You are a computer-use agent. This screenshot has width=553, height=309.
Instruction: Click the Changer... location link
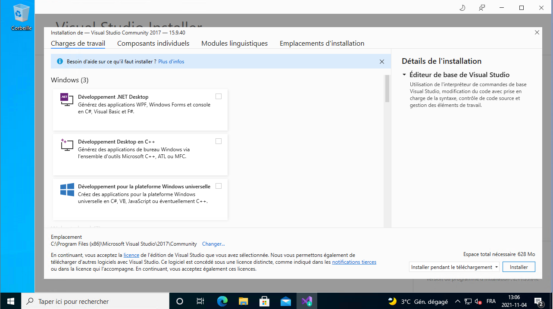point(213,244)
